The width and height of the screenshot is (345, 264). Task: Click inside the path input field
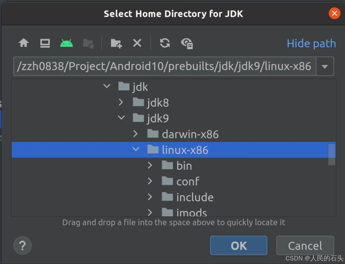(160, 66)
